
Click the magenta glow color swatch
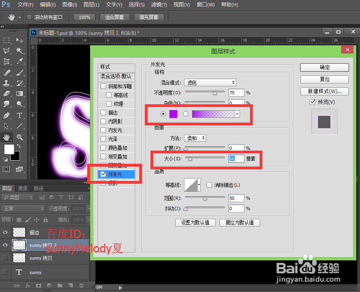click(x=173, y=114)
